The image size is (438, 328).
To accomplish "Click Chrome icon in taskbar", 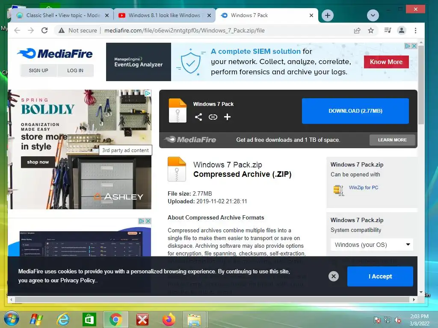I will click(x=115, y=319).
